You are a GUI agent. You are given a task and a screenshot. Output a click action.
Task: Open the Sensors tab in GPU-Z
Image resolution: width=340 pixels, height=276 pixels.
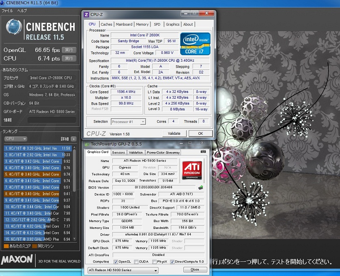(118, 153)
